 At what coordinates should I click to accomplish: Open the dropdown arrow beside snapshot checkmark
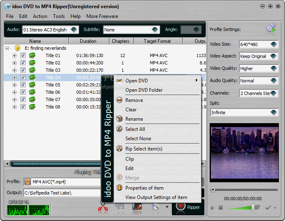(275, 208)
